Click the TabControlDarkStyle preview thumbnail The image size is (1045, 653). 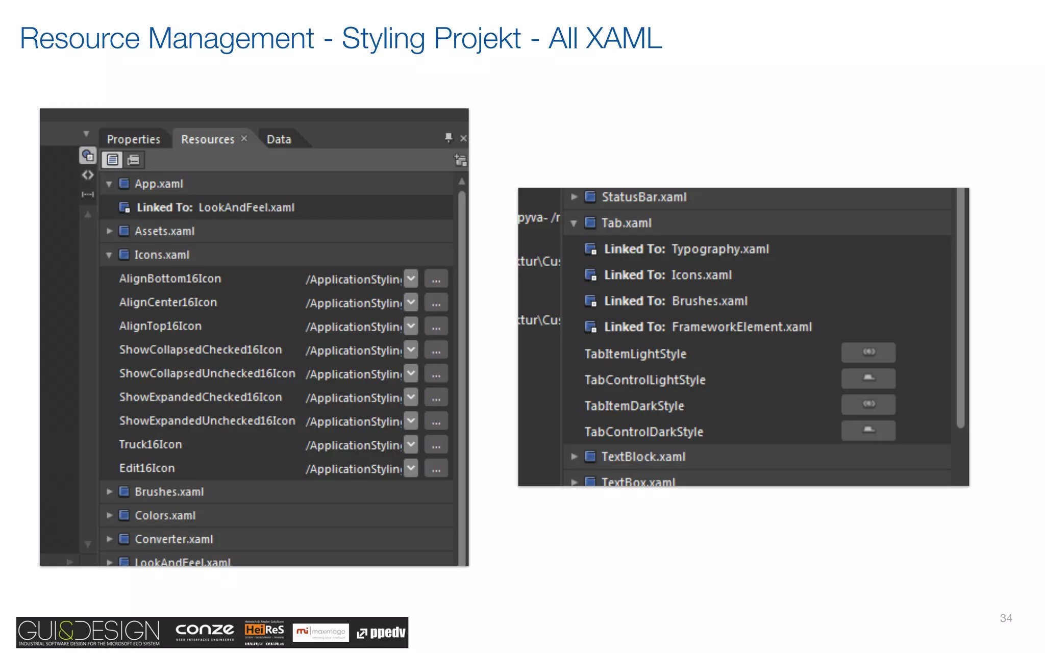[868, 431]
